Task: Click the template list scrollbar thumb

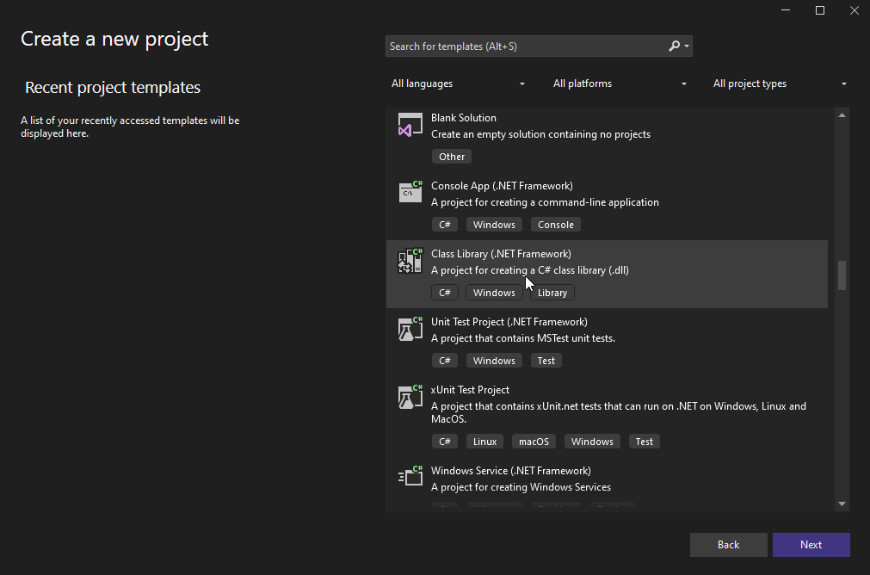Action: pyautogui.click(x=842, y=275)
